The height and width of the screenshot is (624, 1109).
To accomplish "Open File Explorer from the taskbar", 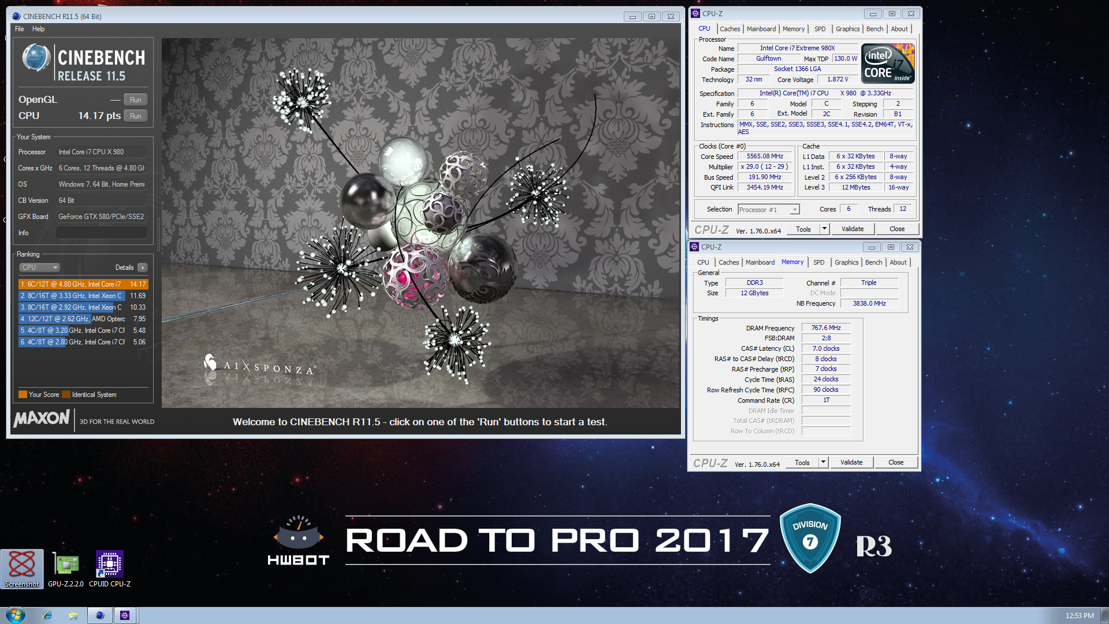I will [x=73, y=615].
